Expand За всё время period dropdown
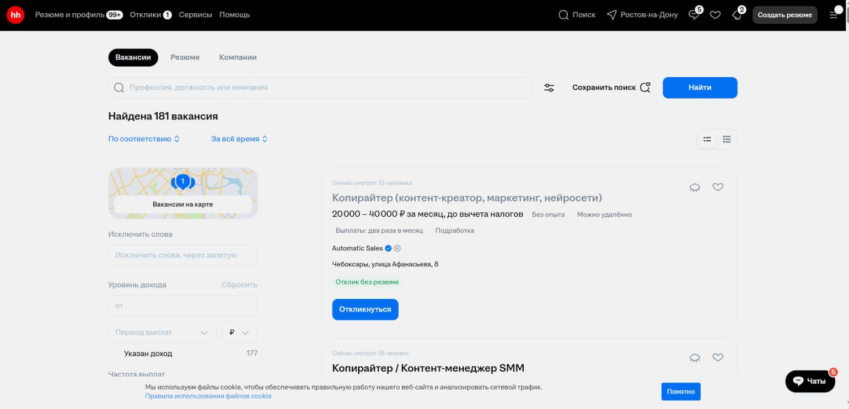Image resolution: width=849 pixels, height=409 pixels. tap(239, 139)
